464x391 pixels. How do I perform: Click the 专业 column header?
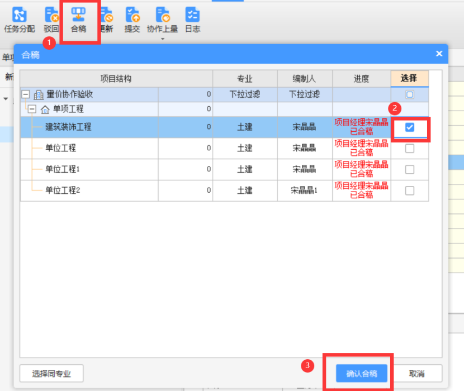click(245, 79)
